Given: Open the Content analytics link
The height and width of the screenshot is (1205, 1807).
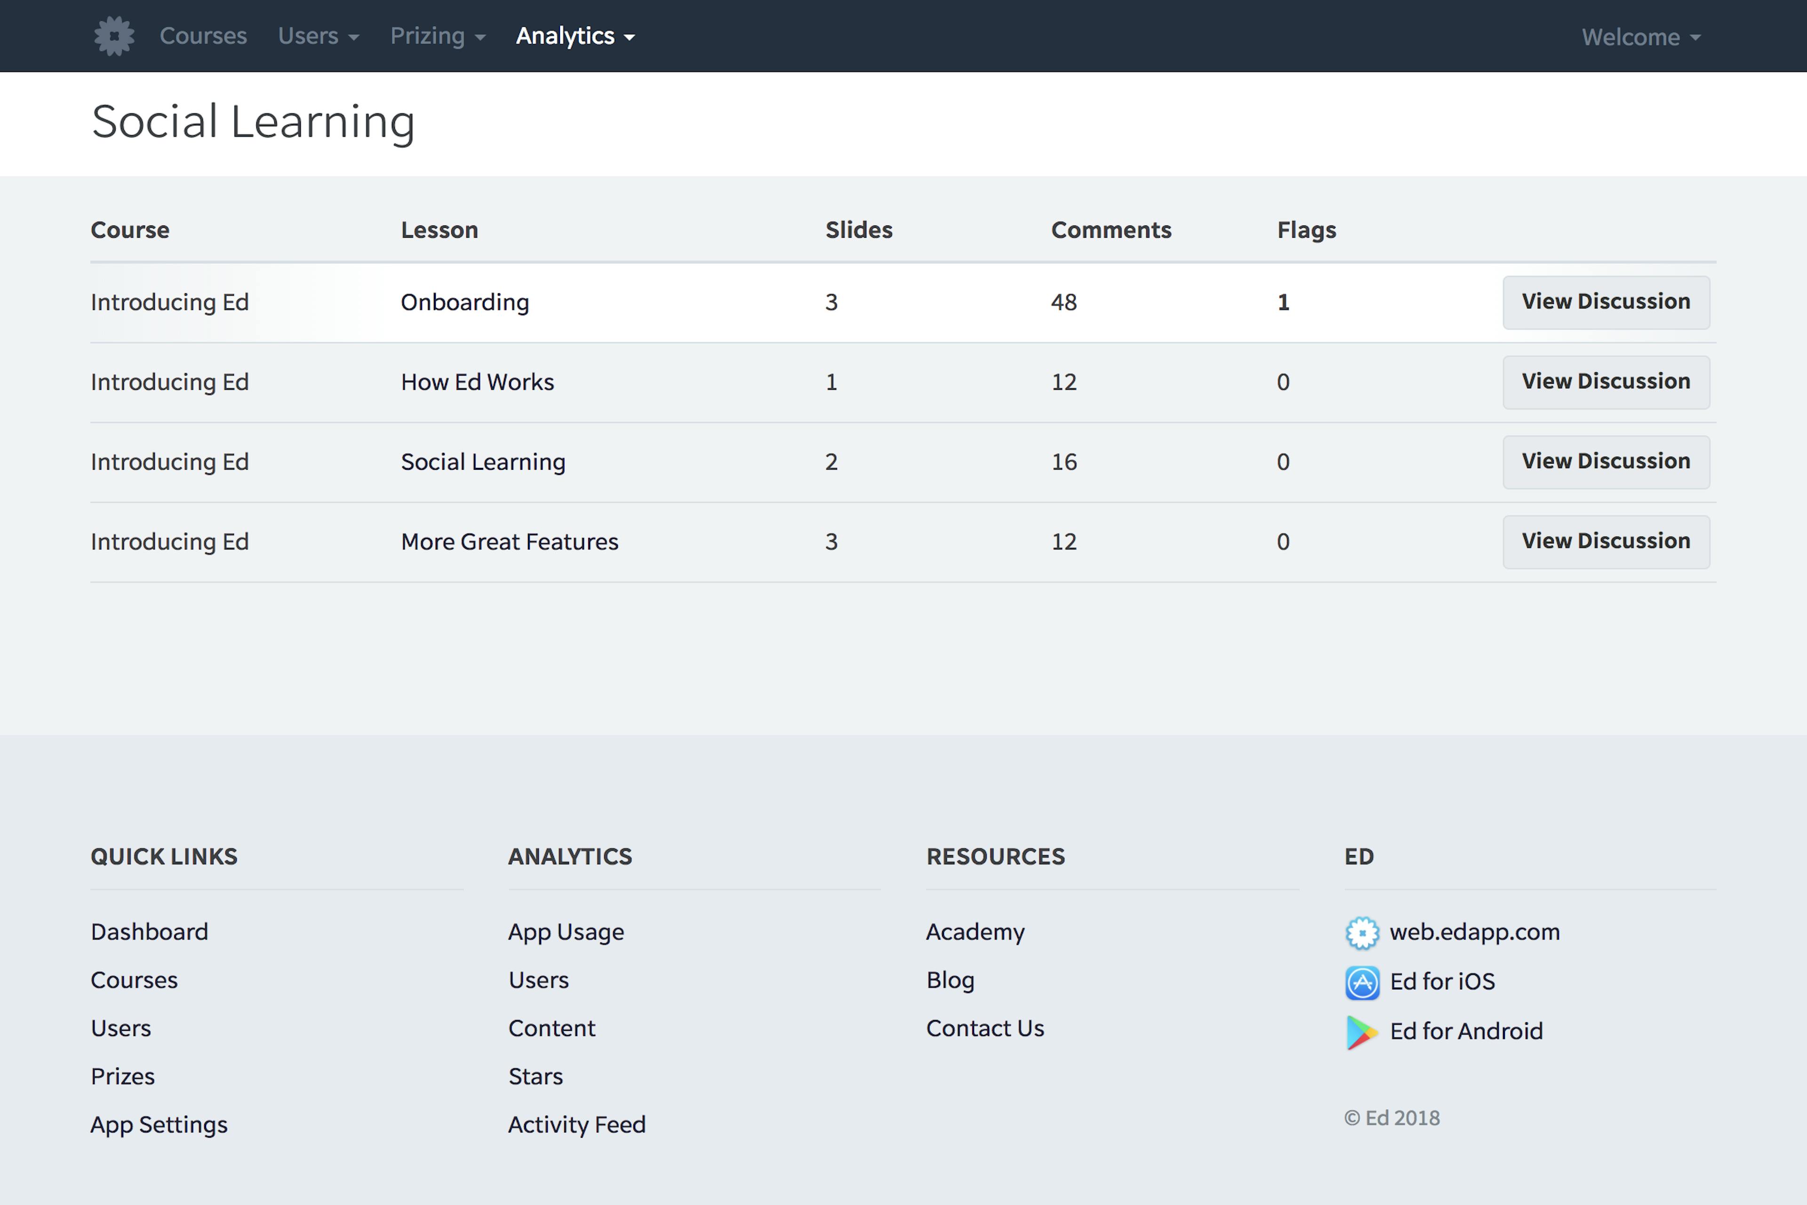Looking at the screenshot, I should [552, 1028].
